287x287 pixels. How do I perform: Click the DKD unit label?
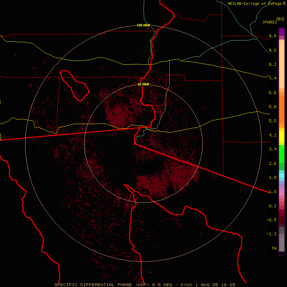(x=280, y=19)
